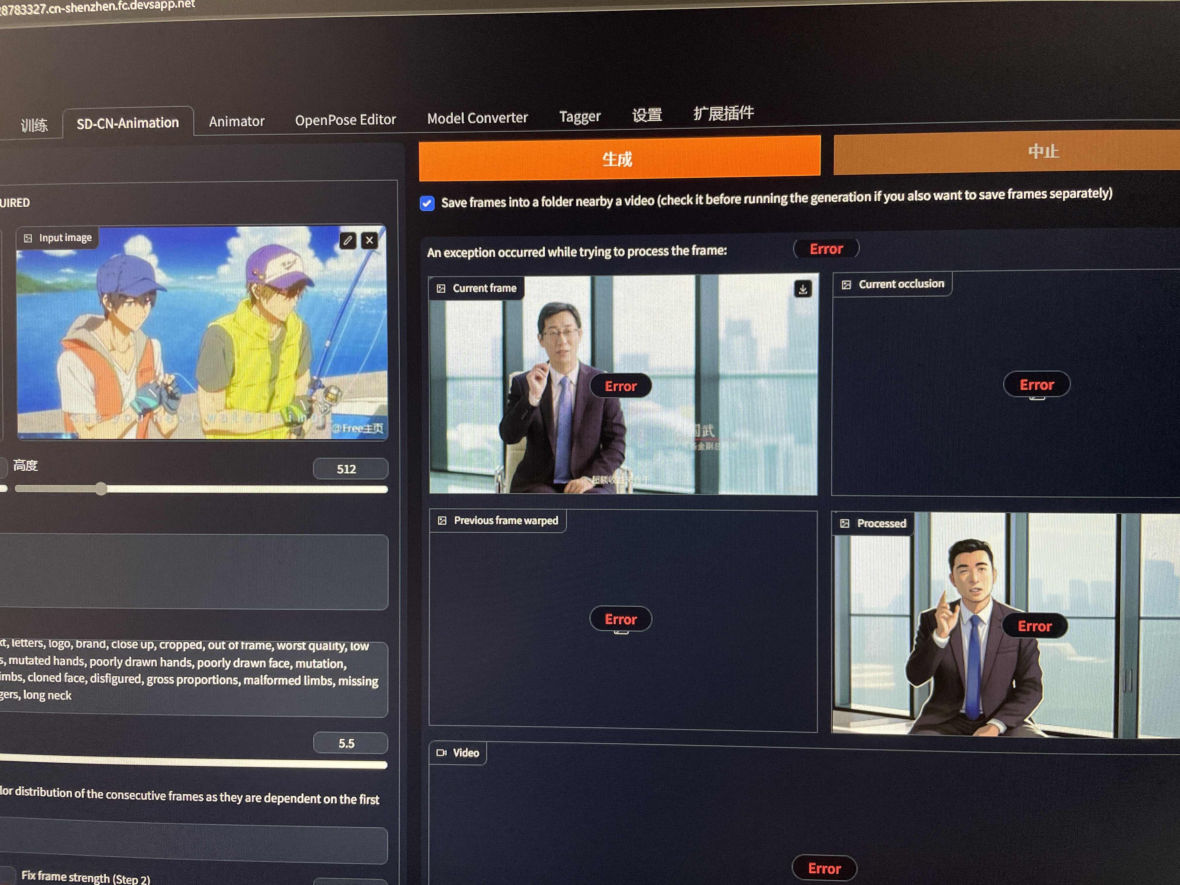Click the Video panel camera icon

coord(442,753)
